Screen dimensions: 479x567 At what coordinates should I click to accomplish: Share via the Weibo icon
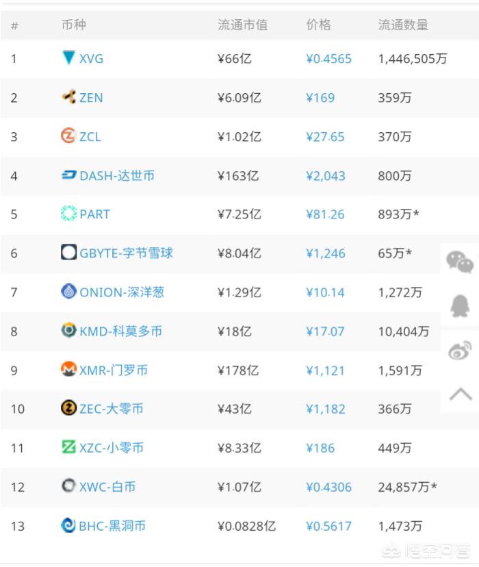[460, 350]
